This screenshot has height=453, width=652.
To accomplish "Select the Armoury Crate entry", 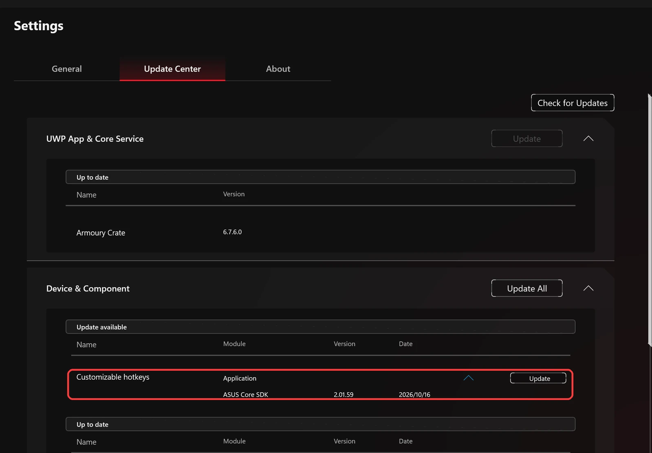I will (101, 233).
